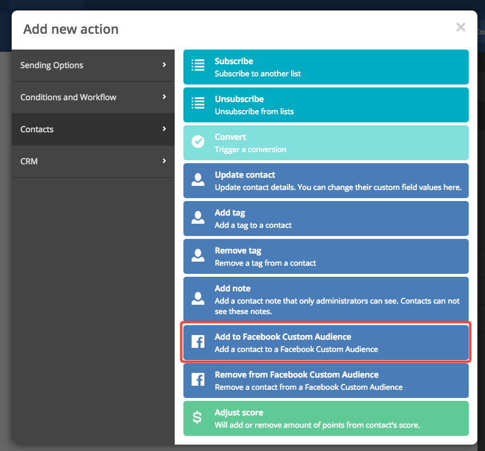
Task: Select the Contacts sidebar item
Action: [93, 129]
